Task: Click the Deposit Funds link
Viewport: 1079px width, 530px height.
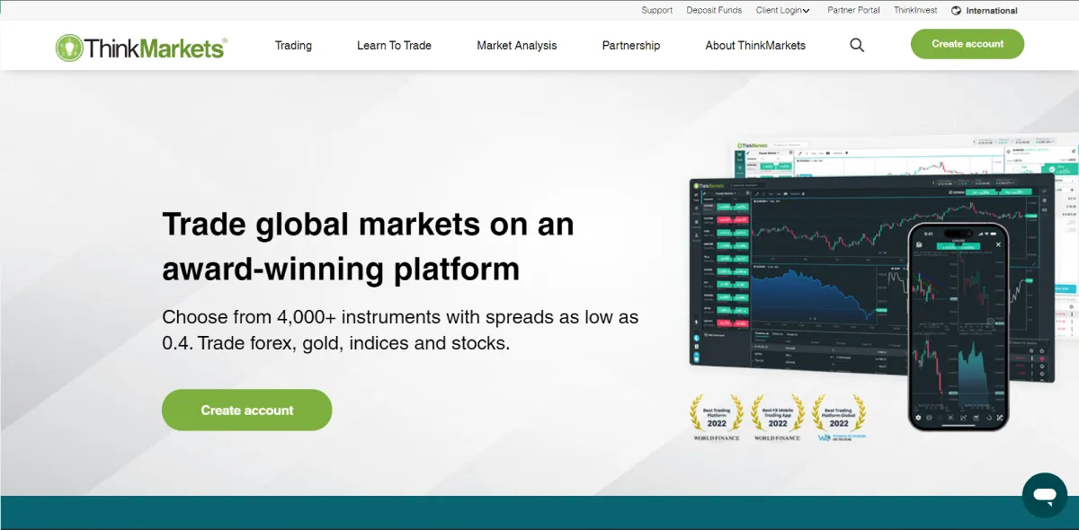Action: 715,11
